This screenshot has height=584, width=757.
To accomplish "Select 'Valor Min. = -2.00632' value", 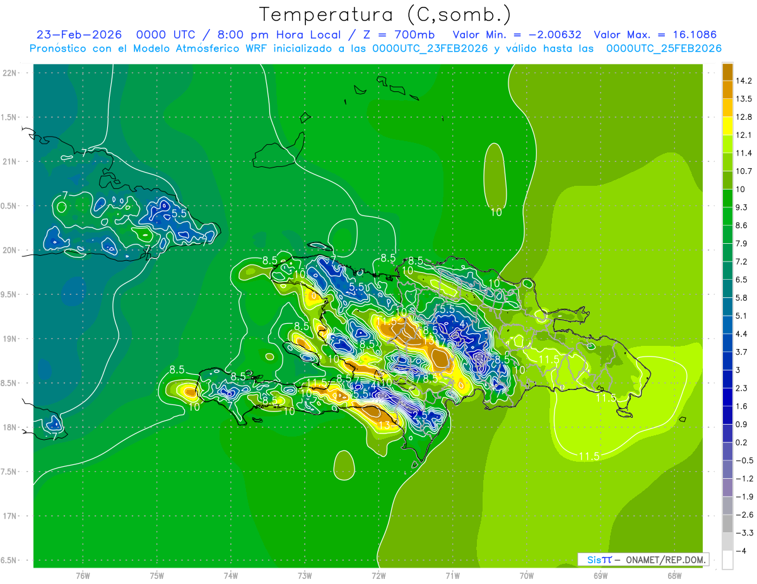I will coord(517,35).
